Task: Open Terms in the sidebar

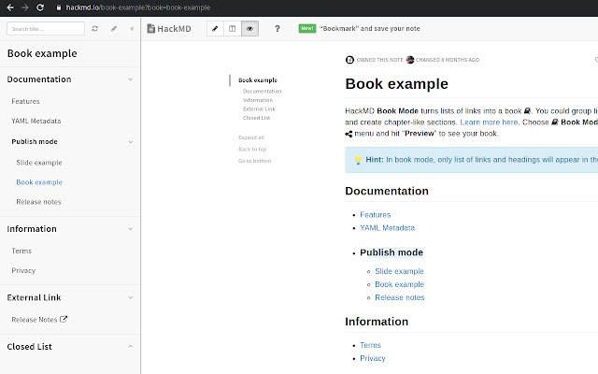Action: 21,251
